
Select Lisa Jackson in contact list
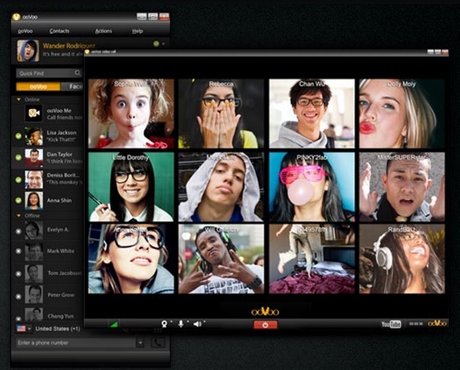pos(48,136)
